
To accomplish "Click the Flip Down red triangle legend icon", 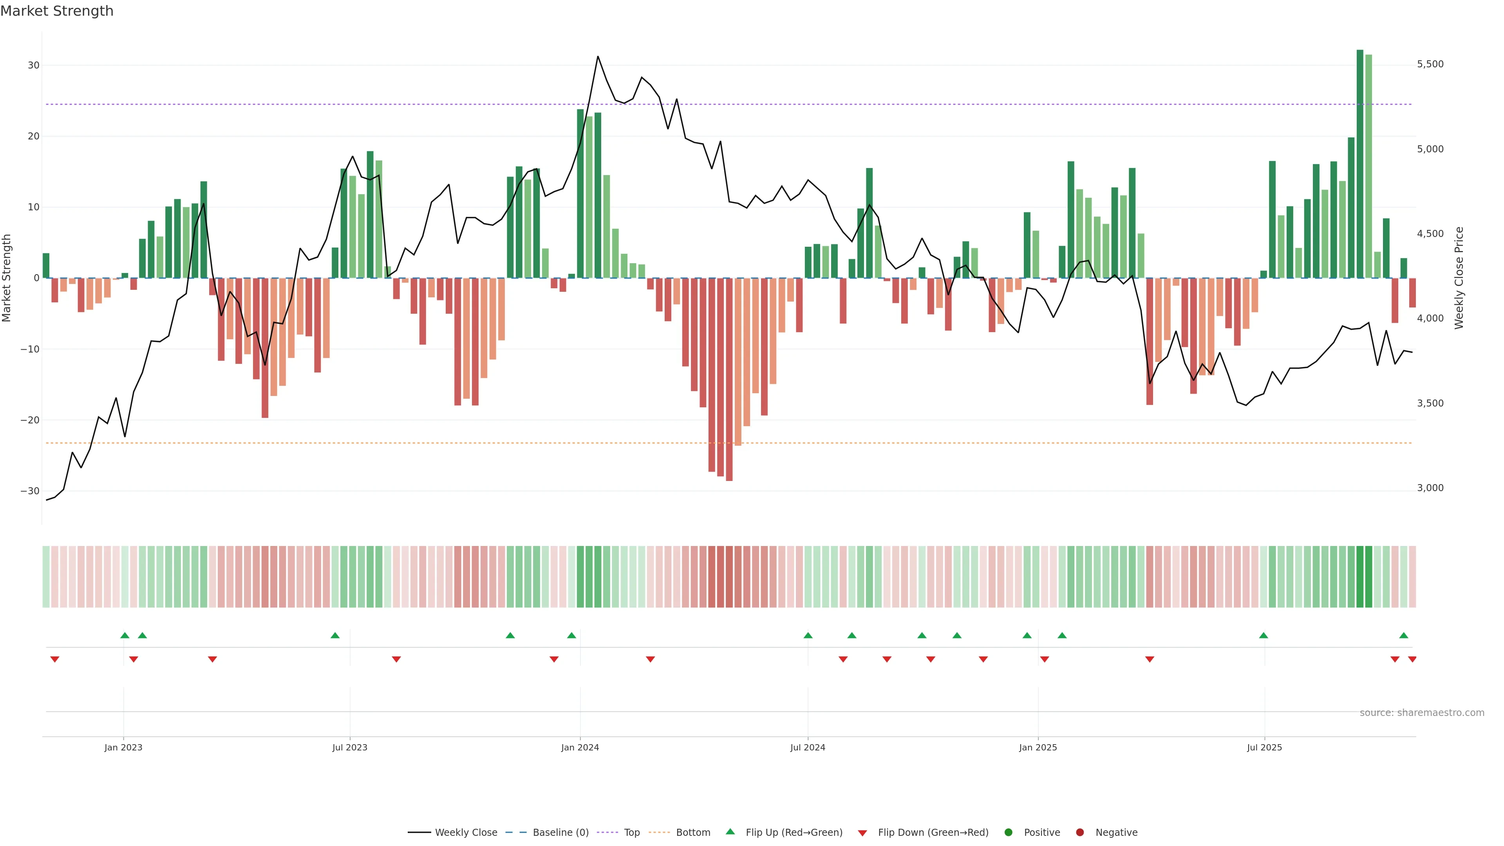I will click(x=862, y=833).
